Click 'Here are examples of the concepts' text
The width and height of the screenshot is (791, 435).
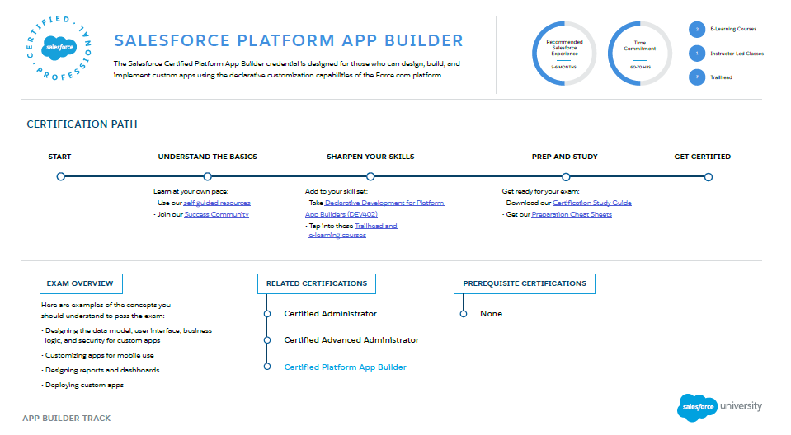click(106, 311)
